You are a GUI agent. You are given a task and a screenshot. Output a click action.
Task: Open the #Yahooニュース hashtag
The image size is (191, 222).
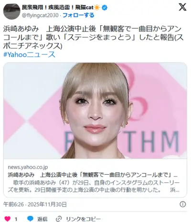tap(29, 55)
